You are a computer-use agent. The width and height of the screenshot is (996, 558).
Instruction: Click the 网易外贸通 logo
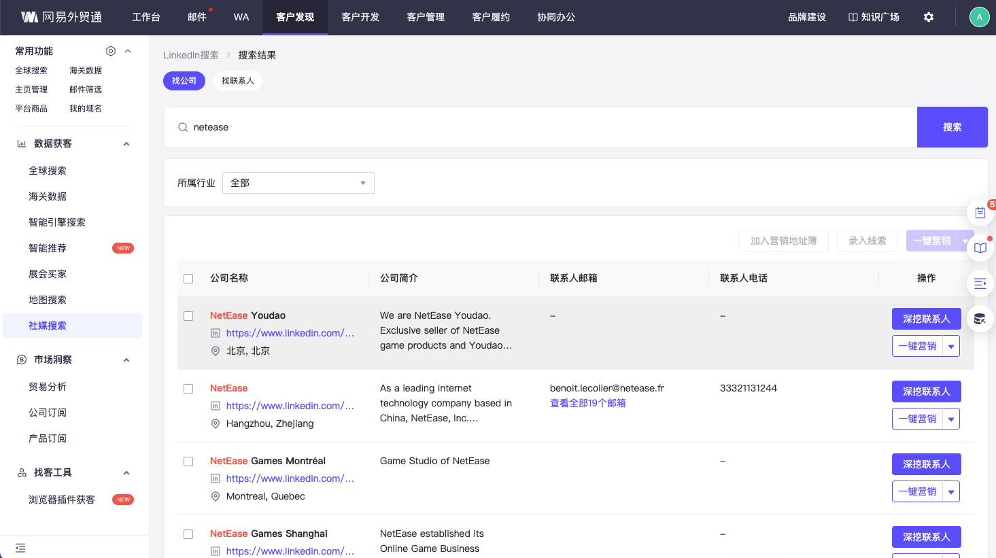click(x=61, y=17)
